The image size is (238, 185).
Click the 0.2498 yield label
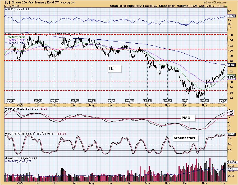click(x=55, y=101)
